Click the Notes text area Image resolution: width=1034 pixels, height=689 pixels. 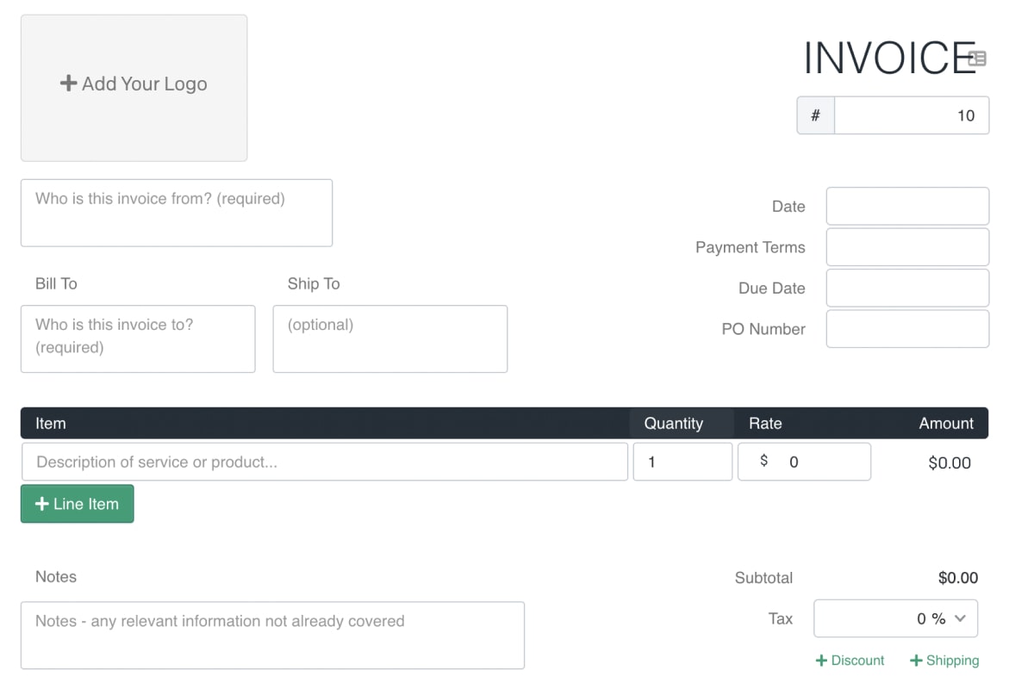(x=272, y=635)
